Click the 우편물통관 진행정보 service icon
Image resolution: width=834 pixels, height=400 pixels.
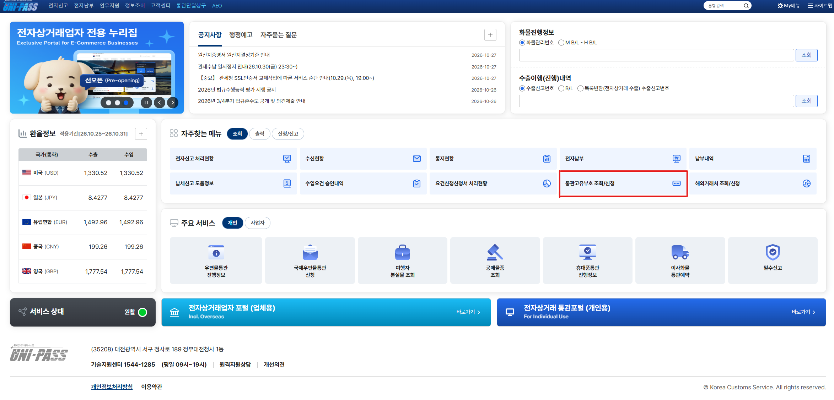click(x=216, y=252)
